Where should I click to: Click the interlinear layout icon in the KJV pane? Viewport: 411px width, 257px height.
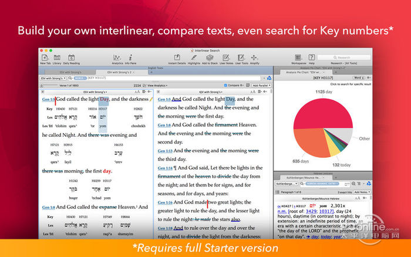pyautogui.click(x=260, y=92)
